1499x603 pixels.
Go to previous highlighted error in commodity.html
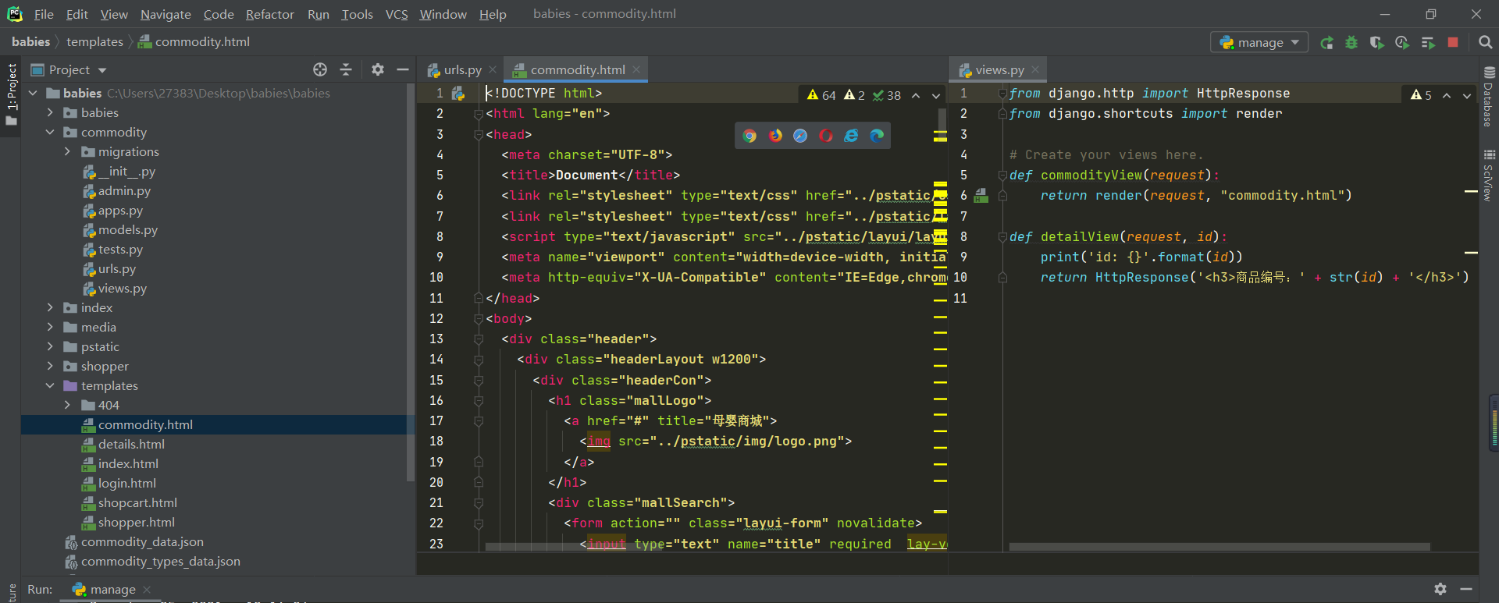pos(916,95)
